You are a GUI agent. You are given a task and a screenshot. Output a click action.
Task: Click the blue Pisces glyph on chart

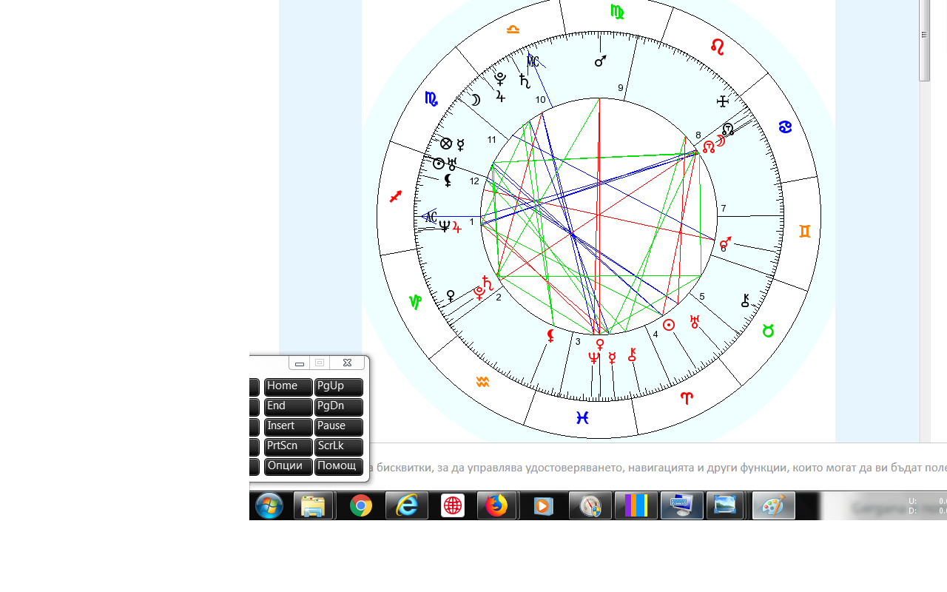582,418
